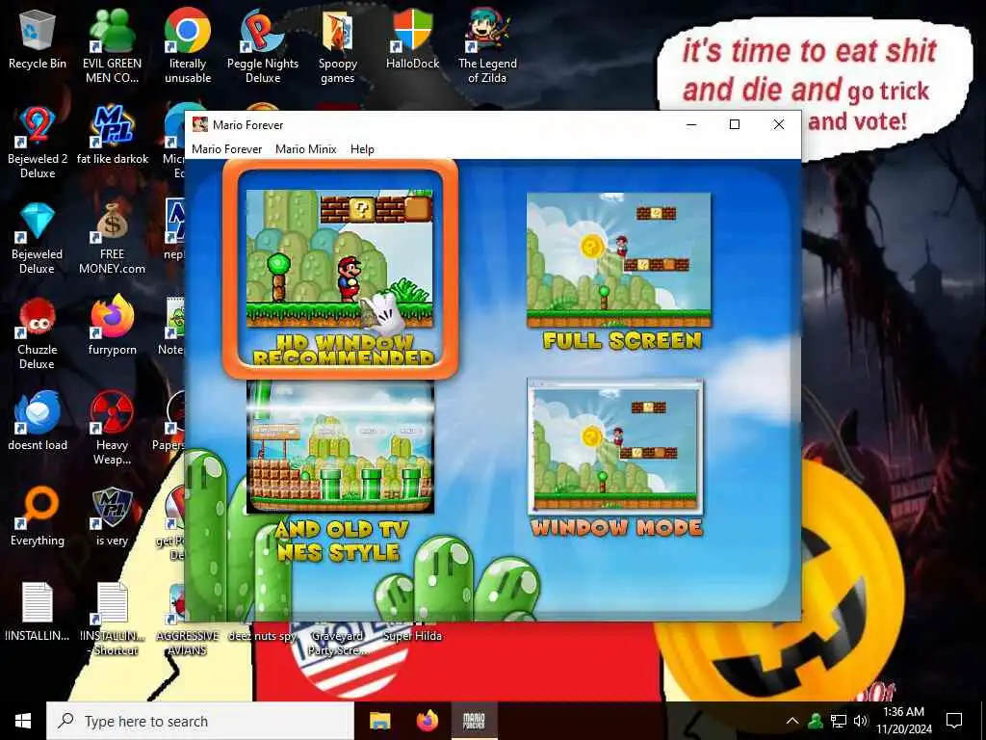Choose the Full Screen display mode

click(620, 271)
